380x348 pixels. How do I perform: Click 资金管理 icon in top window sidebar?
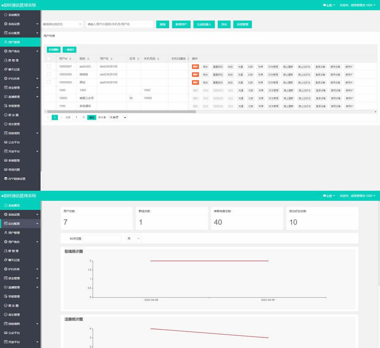(6, 88)
